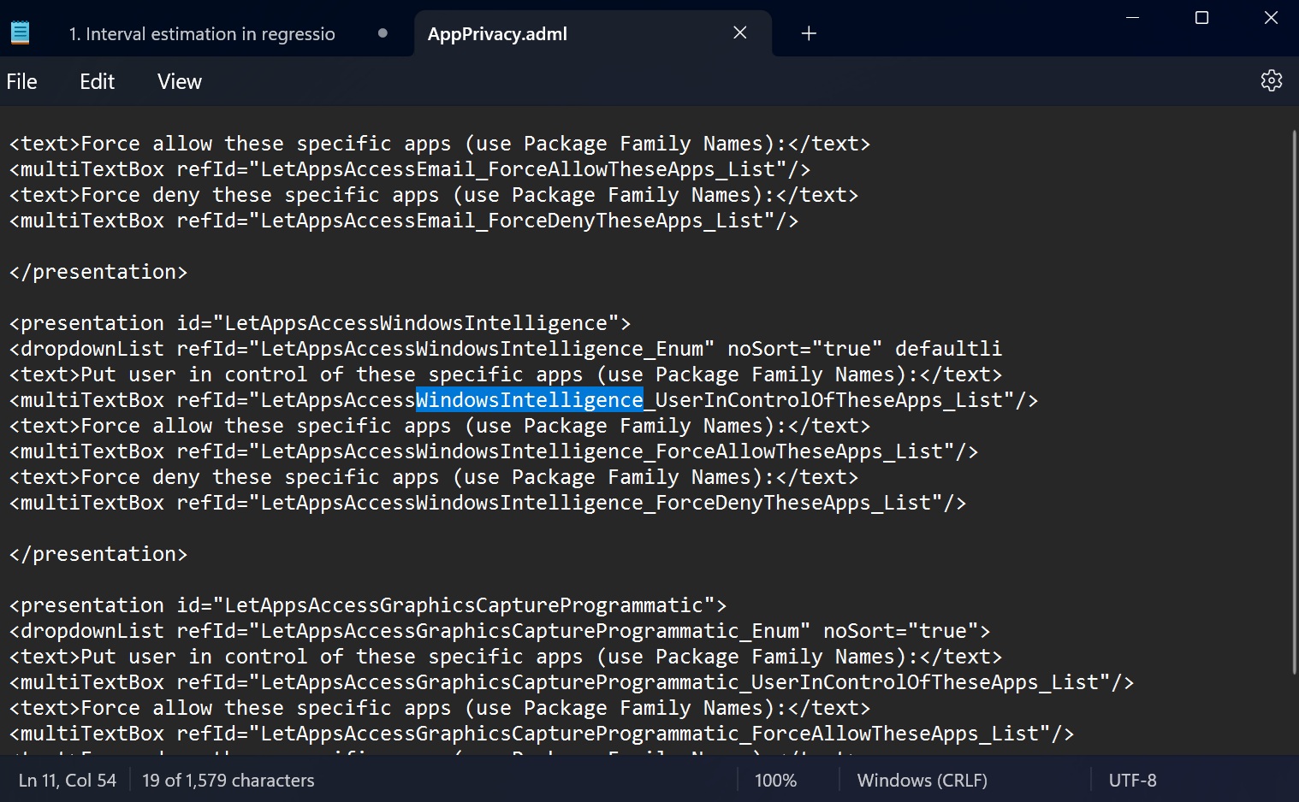Open the Notepad settings gear

click(x=1271, y=81)
